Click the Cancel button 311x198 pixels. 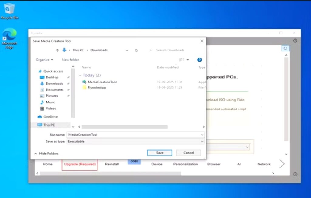click(x=188, y=153)
